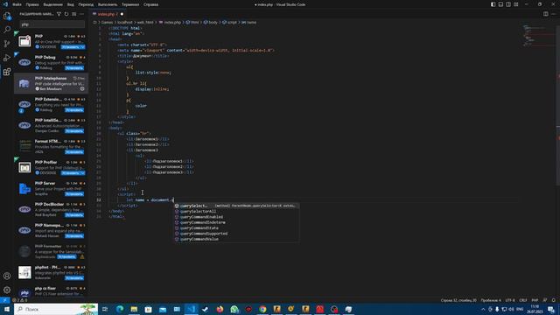This screenshot has width=560, height=315.
Task: Select the Extensions view icon
Action: [x=7, y=72]
